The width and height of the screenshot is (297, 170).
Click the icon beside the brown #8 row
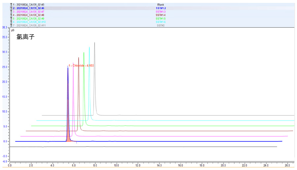[x=11, y=15]
